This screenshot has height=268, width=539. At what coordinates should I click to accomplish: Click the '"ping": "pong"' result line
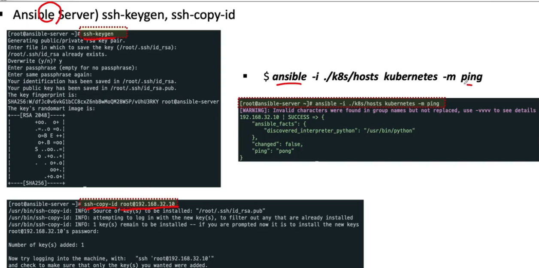point(273,151)
